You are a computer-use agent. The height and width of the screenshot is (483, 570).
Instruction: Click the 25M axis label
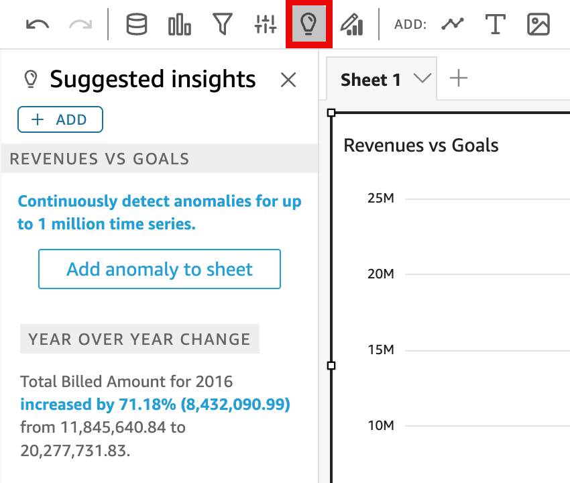click(381, 198)
